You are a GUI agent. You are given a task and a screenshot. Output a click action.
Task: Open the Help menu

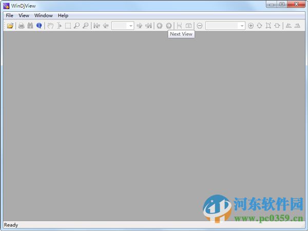(x=63, y=15)
